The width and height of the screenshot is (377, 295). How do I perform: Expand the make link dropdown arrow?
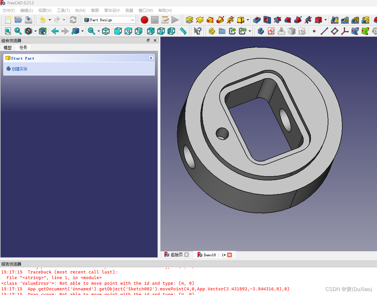tap(250, 31)
